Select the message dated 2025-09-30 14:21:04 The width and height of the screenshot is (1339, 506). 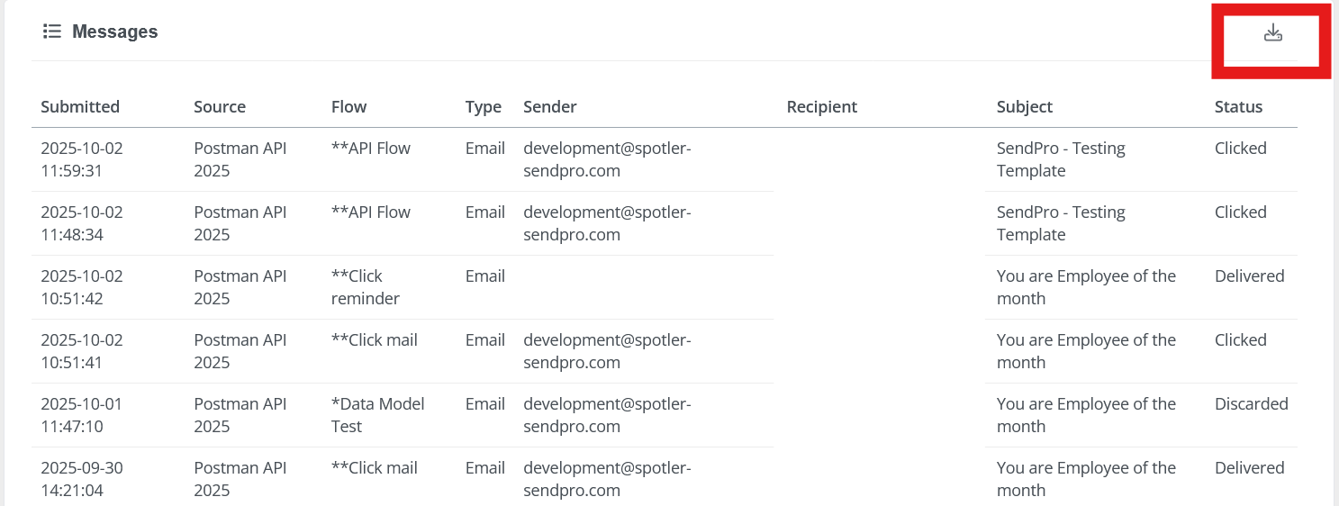82,479
